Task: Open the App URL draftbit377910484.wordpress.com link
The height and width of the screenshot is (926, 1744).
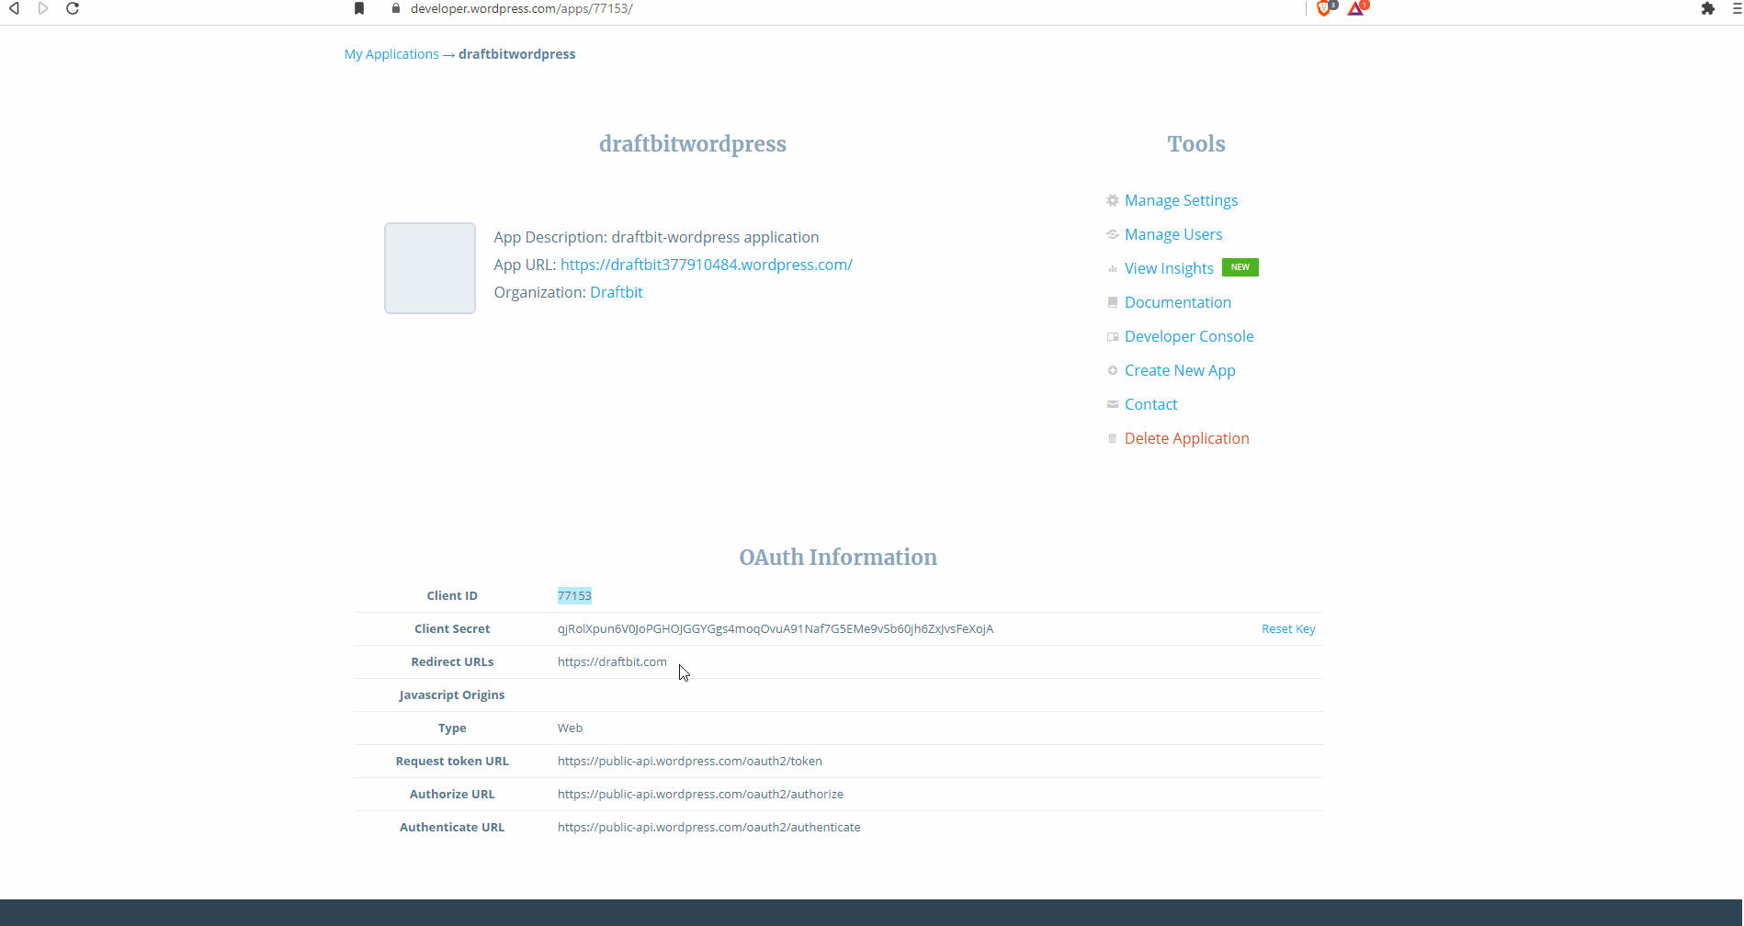Action: (707, 265)
